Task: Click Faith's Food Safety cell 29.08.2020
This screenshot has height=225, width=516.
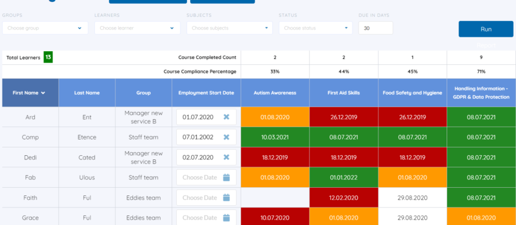Action: click(413, 198)
